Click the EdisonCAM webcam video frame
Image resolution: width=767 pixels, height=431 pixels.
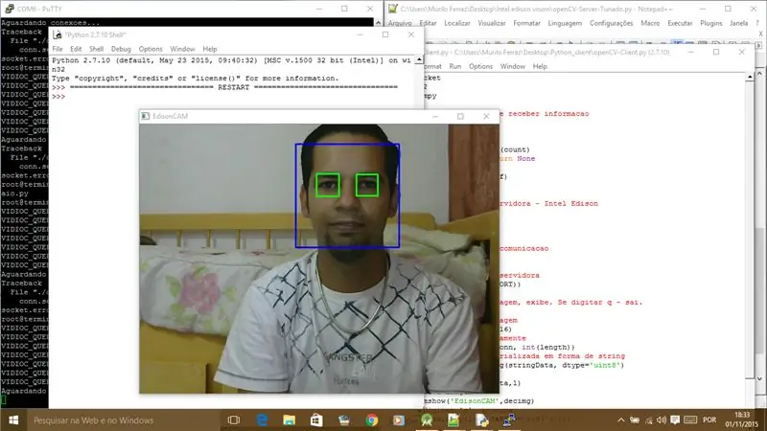coord(319,259)
